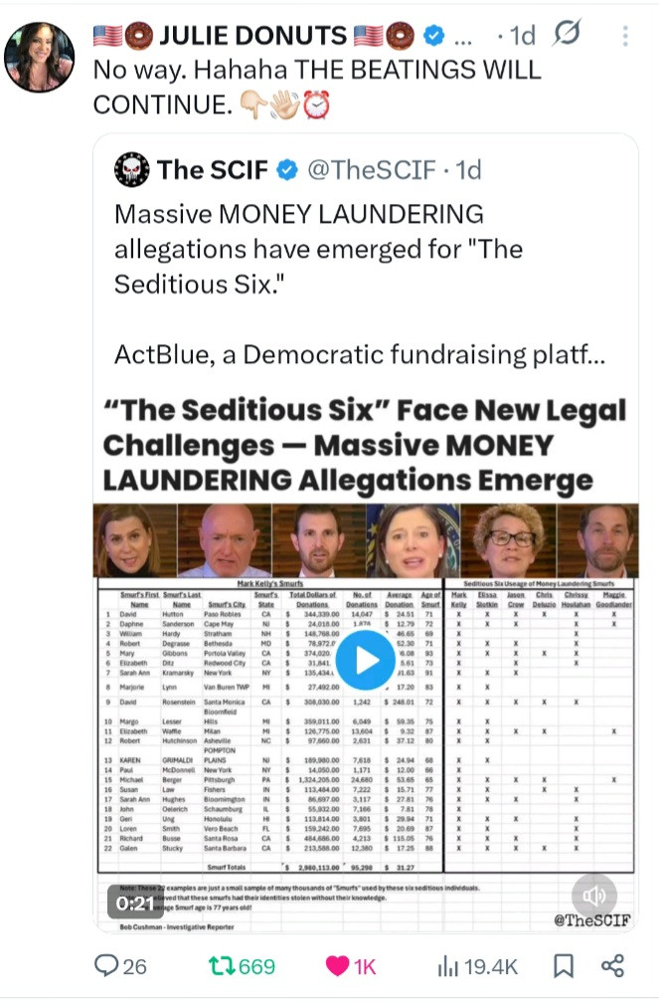Open The SCIF skull profile avatar

click(x=131, y=169)
